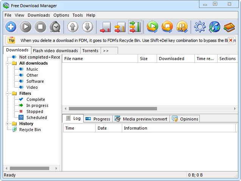The width and height of the screenshot is (241, 181).
Task: Switch to the Downloads tab
Action: click(x=17, y=50)
